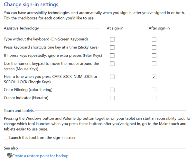Click the Color Filtering option label

click(x=28, y=90)
